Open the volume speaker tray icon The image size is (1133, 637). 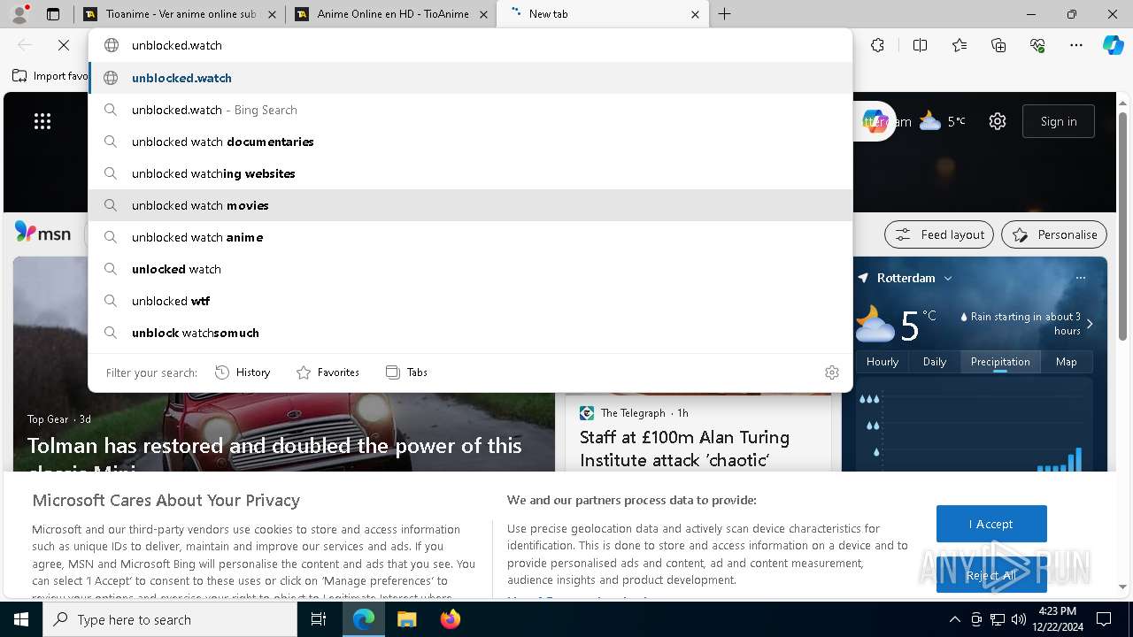[1019, 619]
